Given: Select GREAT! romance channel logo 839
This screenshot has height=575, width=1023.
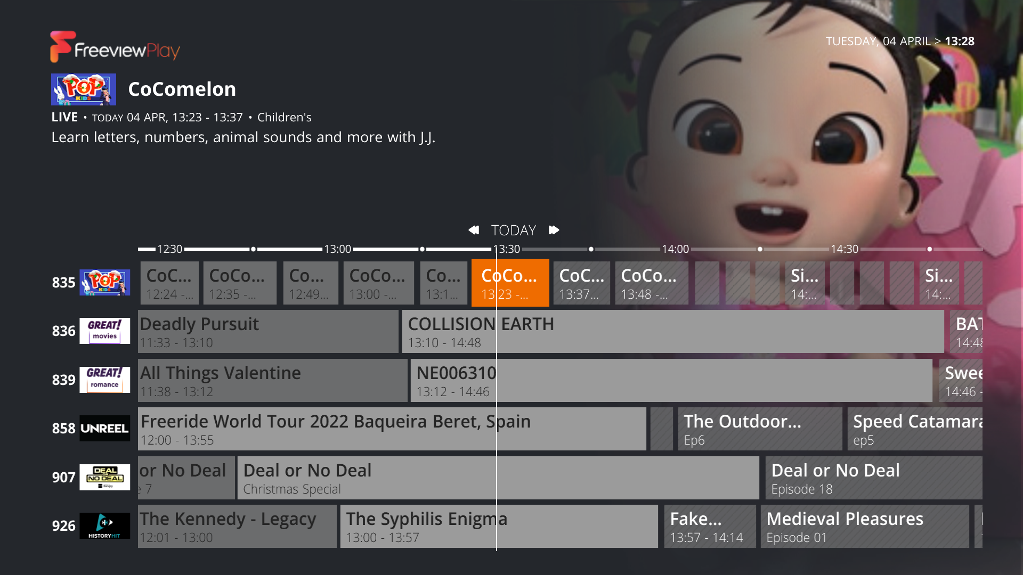Looking at the screenshot, I should click(x=104, y=380).
